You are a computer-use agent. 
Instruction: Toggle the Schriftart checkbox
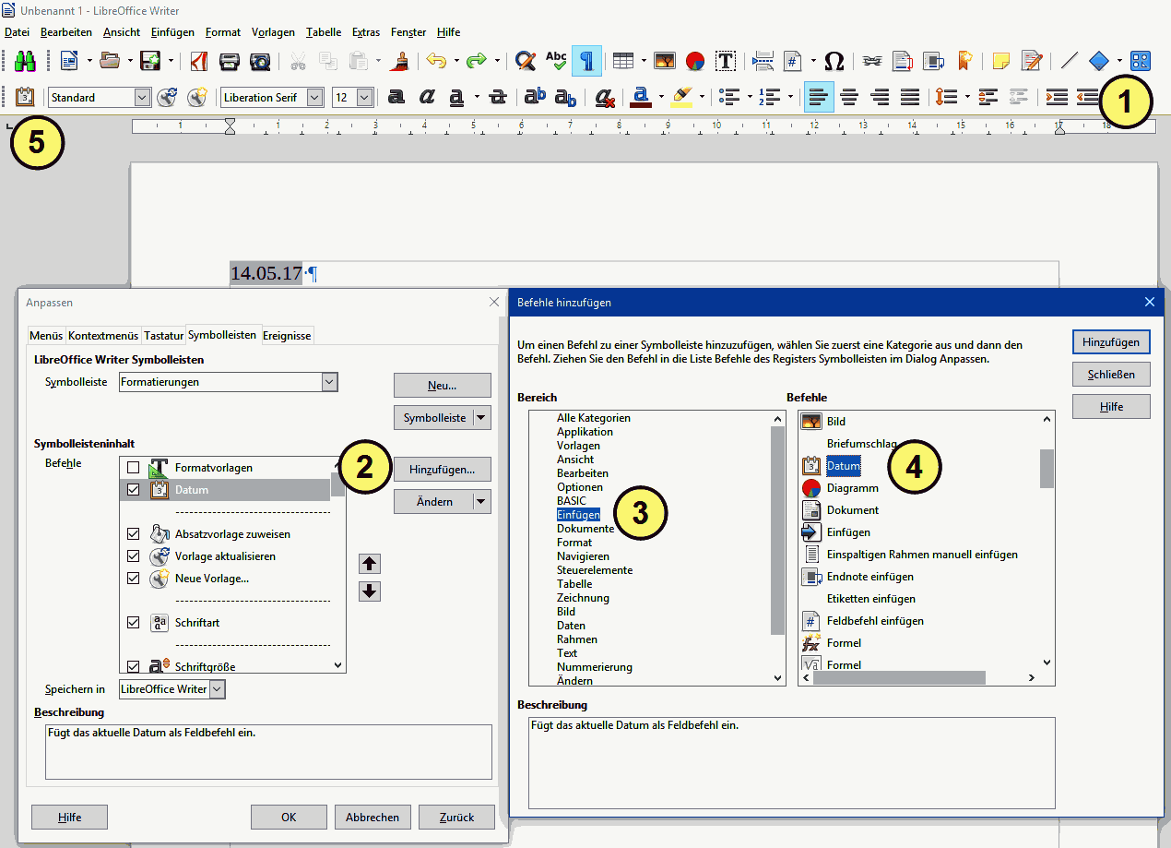(x=134, y=623)
